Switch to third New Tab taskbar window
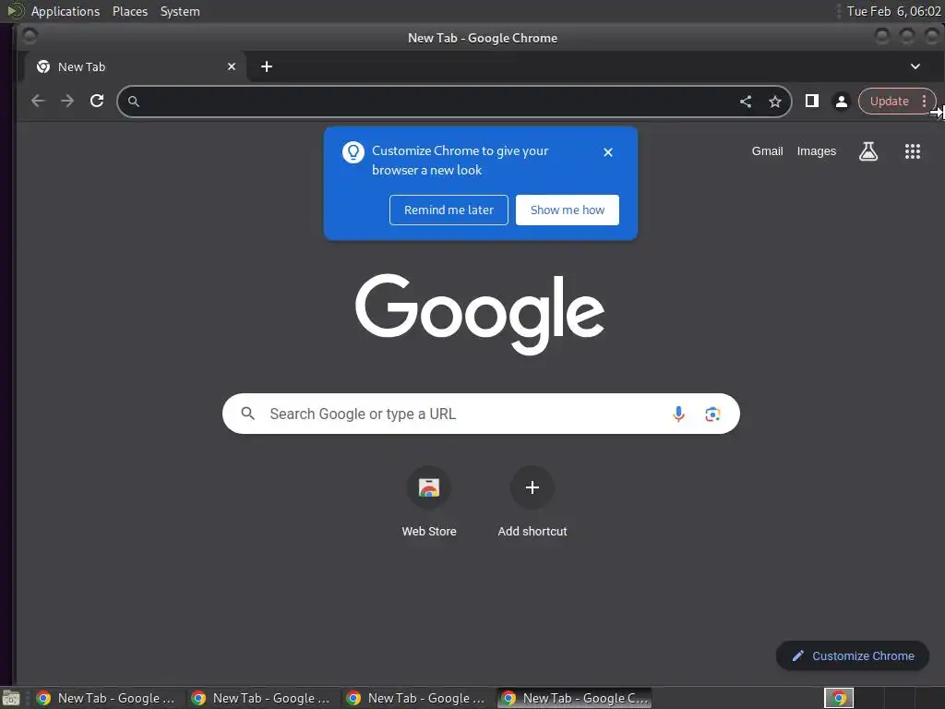945x709 pixels. (416, 698)
